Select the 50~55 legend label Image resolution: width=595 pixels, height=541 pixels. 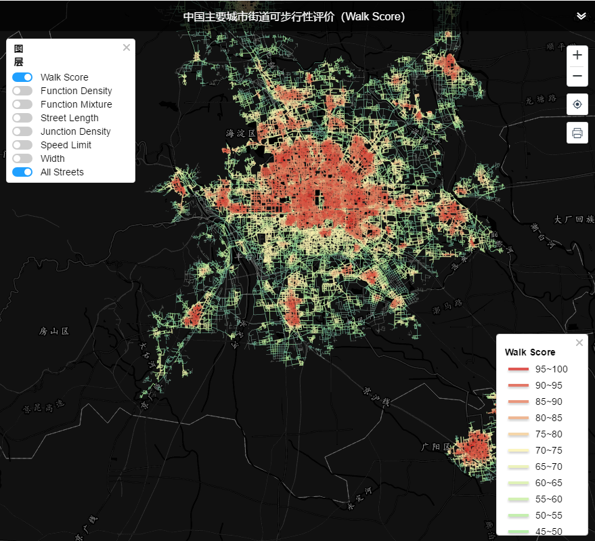click(x=548, y=515)
